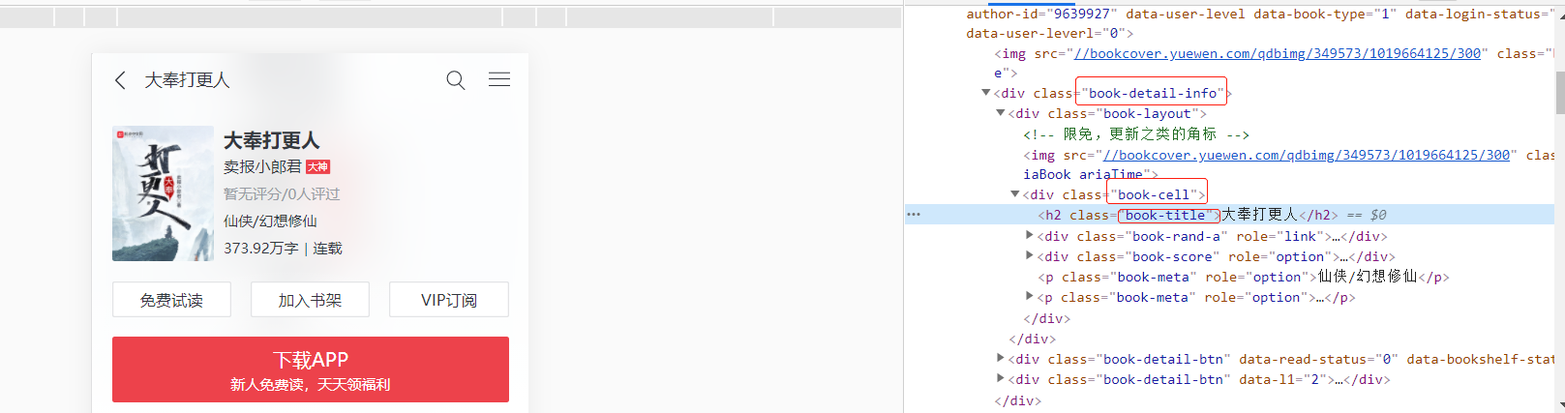Viewport: 1565px width, 413px height.
Task: Collapse the book-detail-info div node
Action: coord(986,93)
